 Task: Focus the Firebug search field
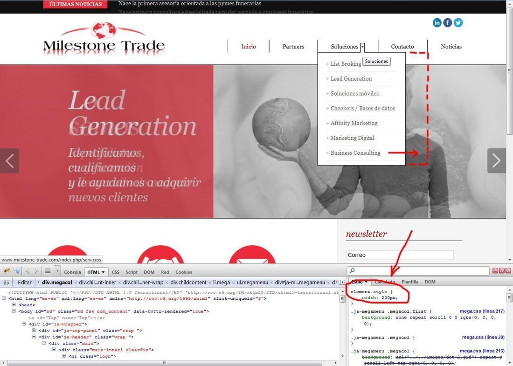coord(418,270)
